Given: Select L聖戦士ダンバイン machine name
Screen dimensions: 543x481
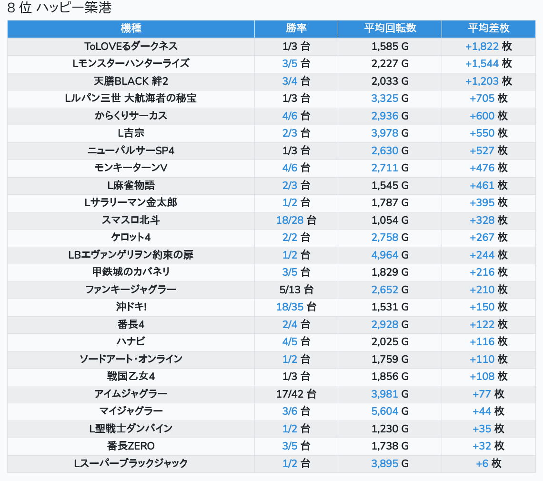Looking at the screenshot, I should (x=131, y=429).
